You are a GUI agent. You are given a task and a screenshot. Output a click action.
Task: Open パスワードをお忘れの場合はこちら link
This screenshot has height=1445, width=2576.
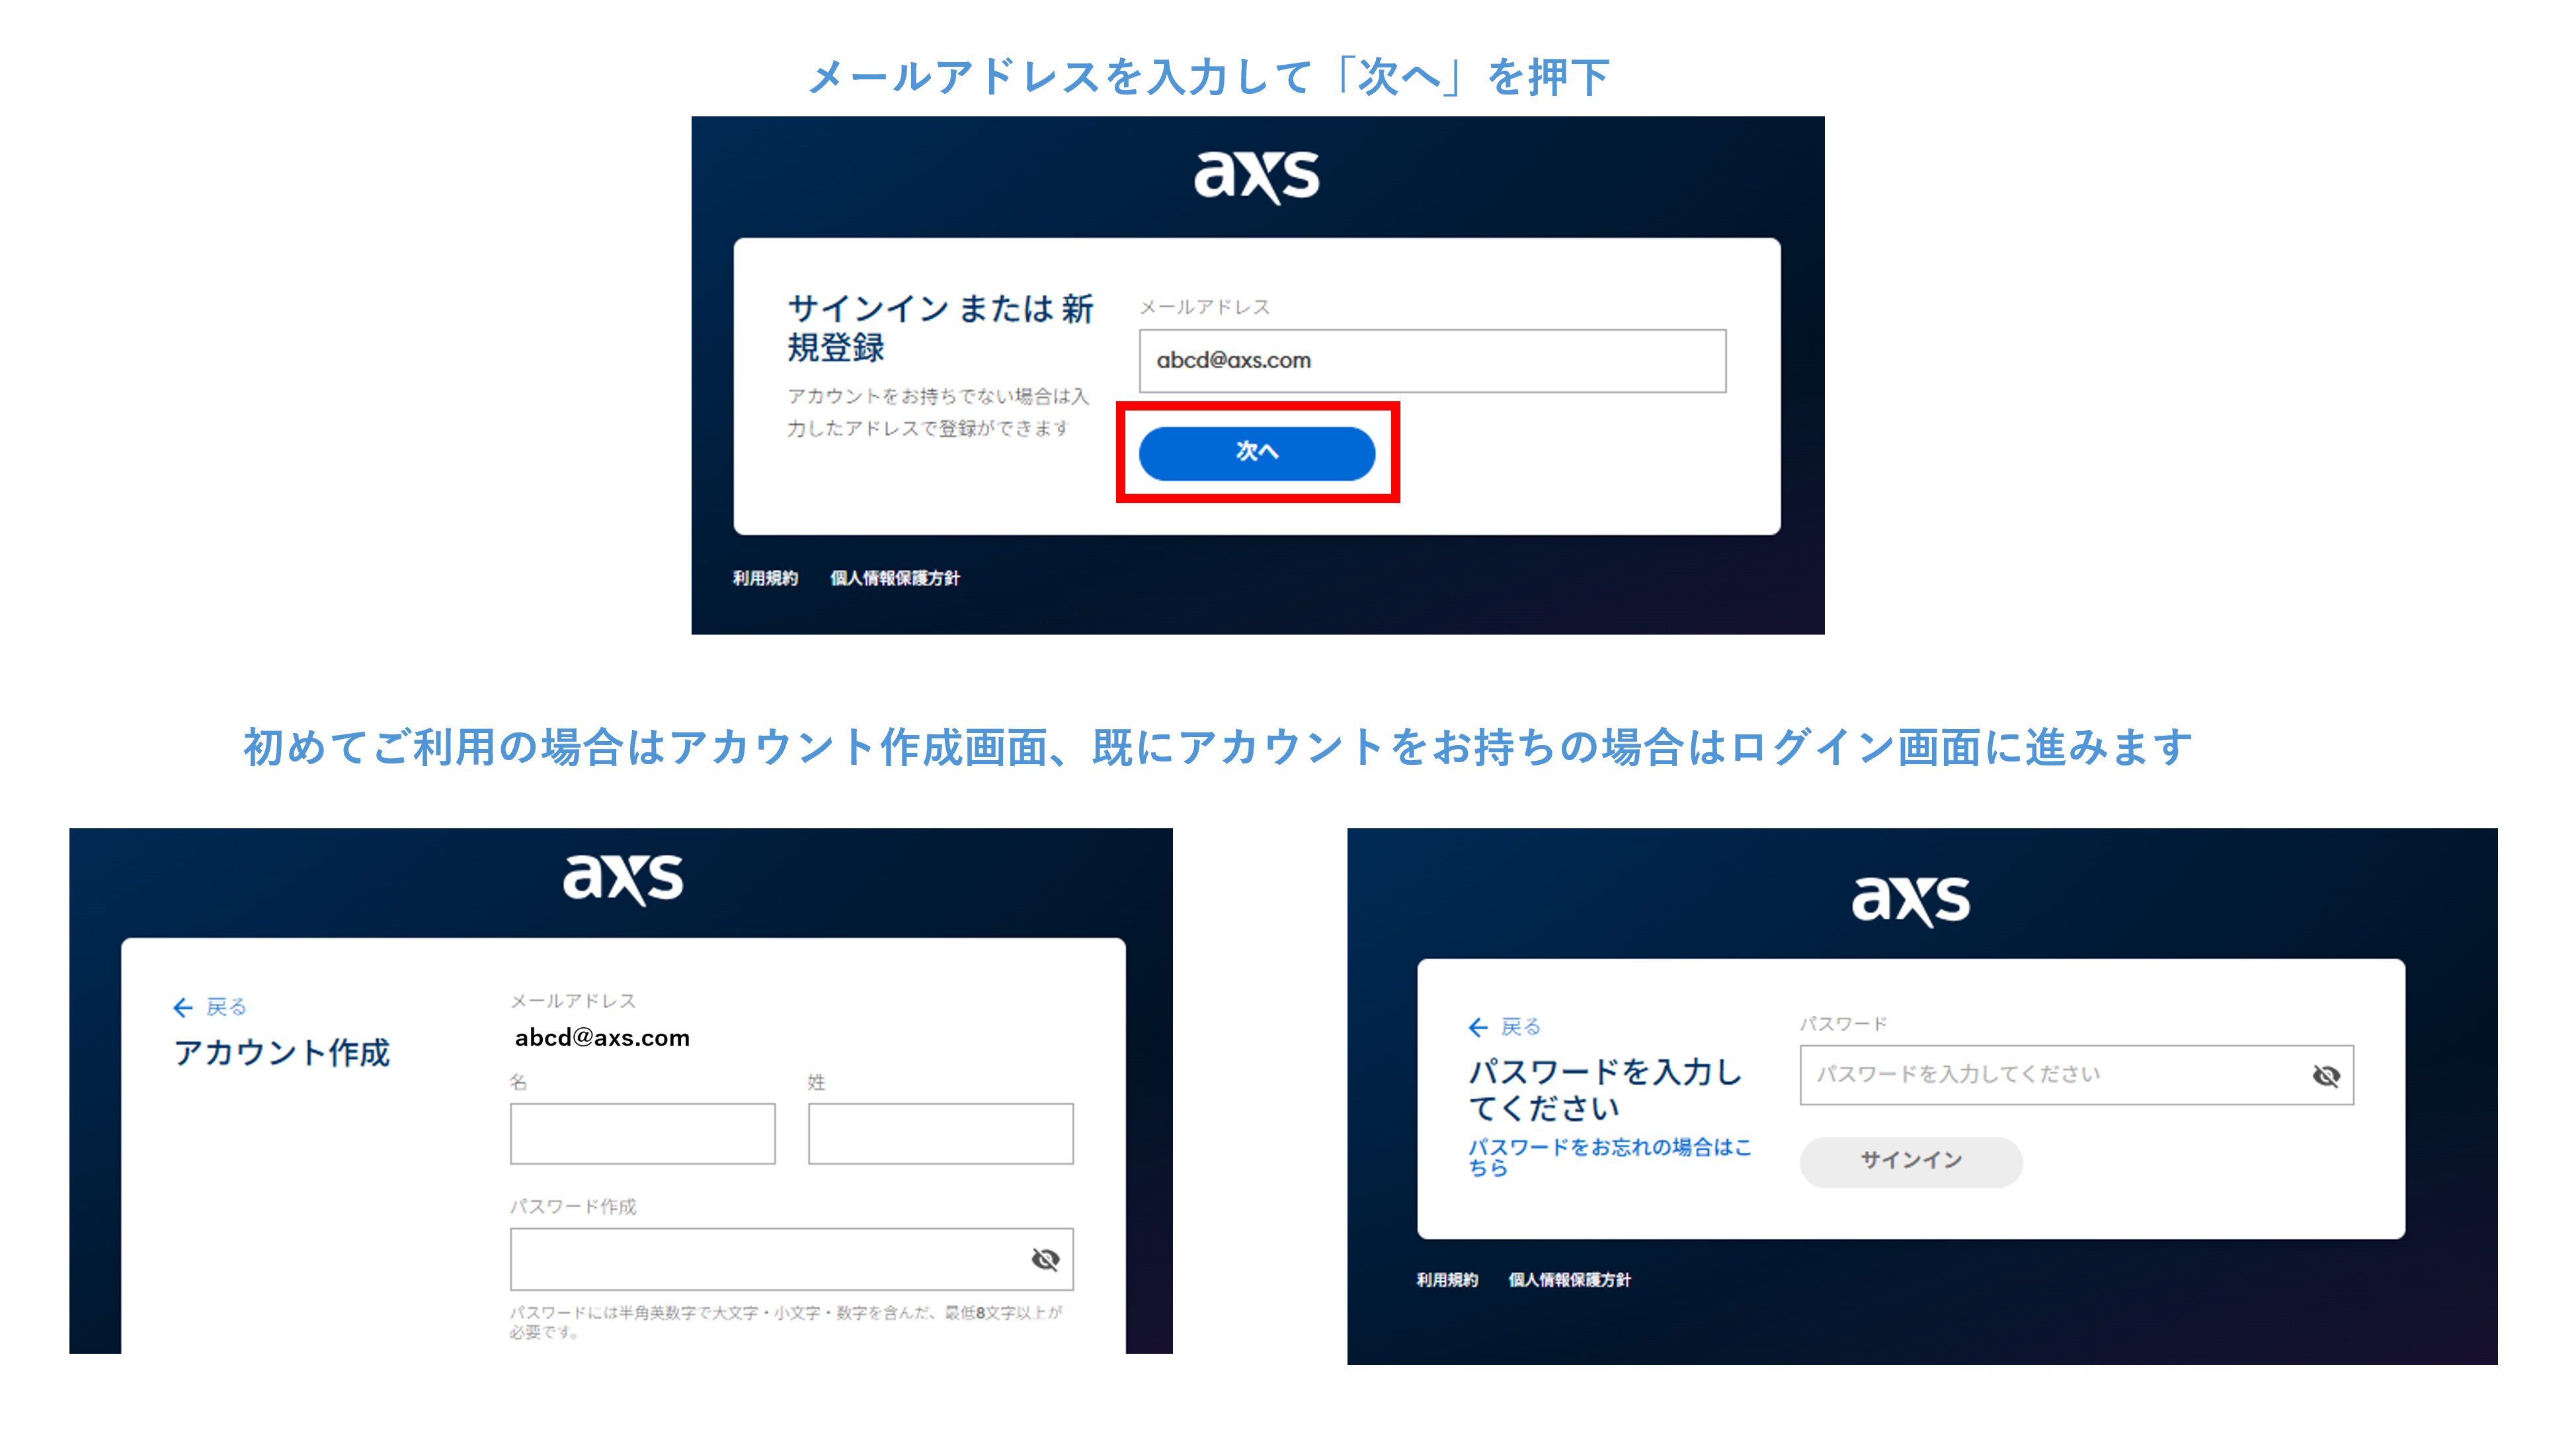(1609, 1157)
